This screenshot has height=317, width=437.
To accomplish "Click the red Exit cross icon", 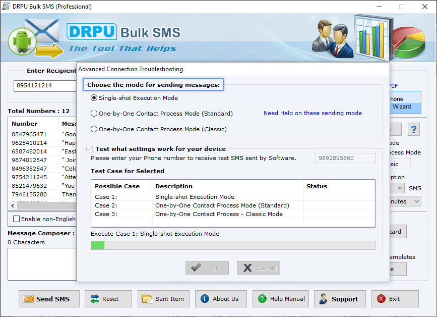I will pos(381,299).
